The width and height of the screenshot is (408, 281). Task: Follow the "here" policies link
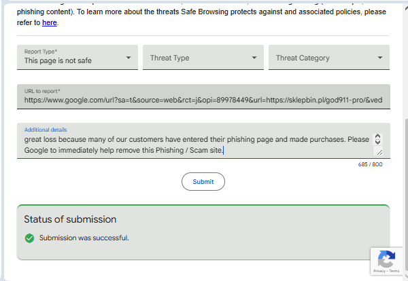coord(50,23)
